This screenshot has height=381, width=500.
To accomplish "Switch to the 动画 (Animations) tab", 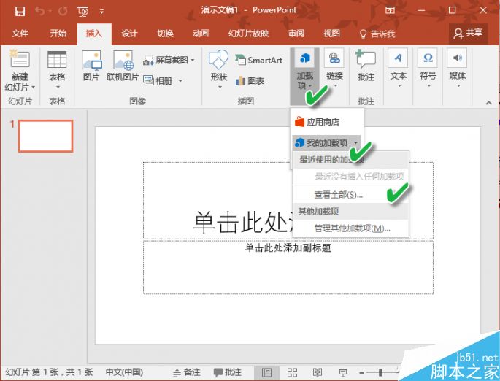I will 201,34.
